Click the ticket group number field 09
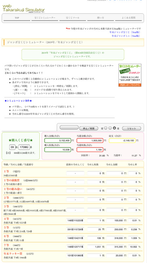147x263 pixels. pos(12,147)
